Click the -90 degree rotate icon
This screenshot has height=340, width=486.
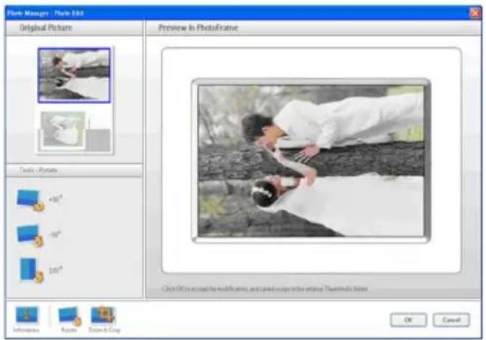pos(29,235)
